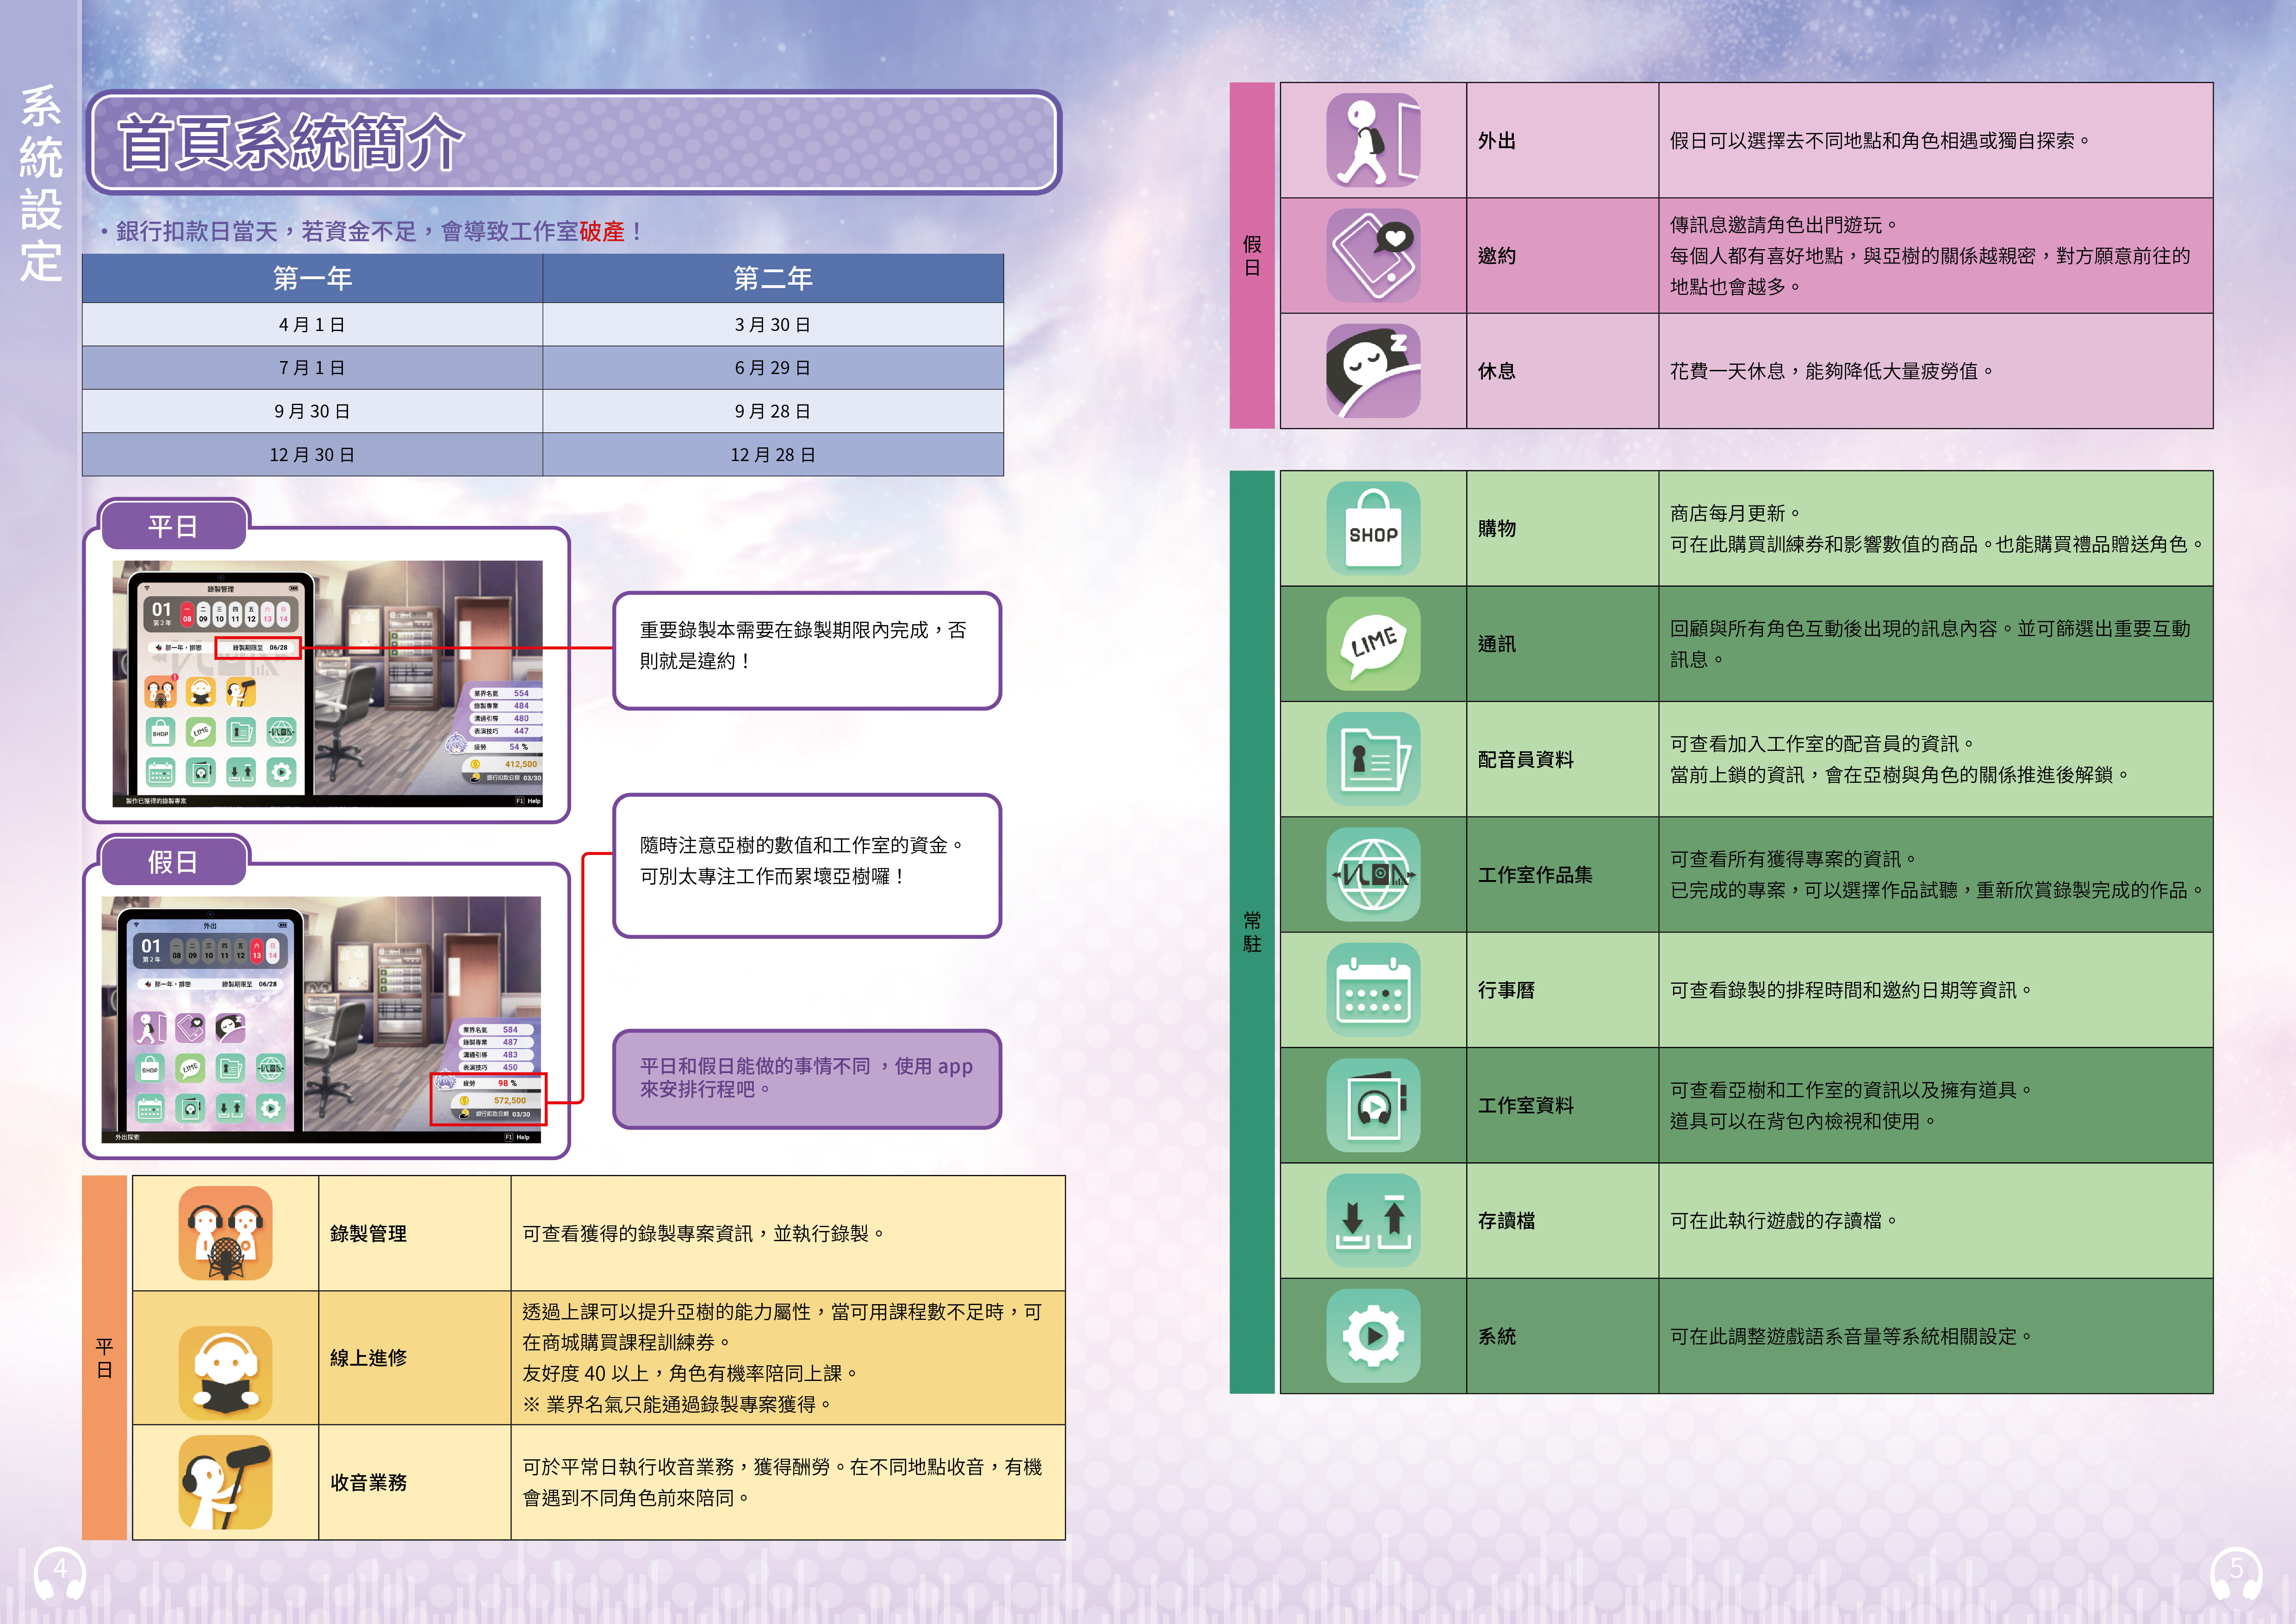The width and height of the screenshot is (2296, 1624).
Task: Open the 行事曆 calendar app icon
Action: pyautogui.click(x=1375, y=990)
